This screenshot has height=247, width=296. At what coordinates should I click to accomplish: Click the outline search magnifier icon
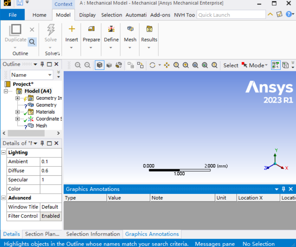32,42
